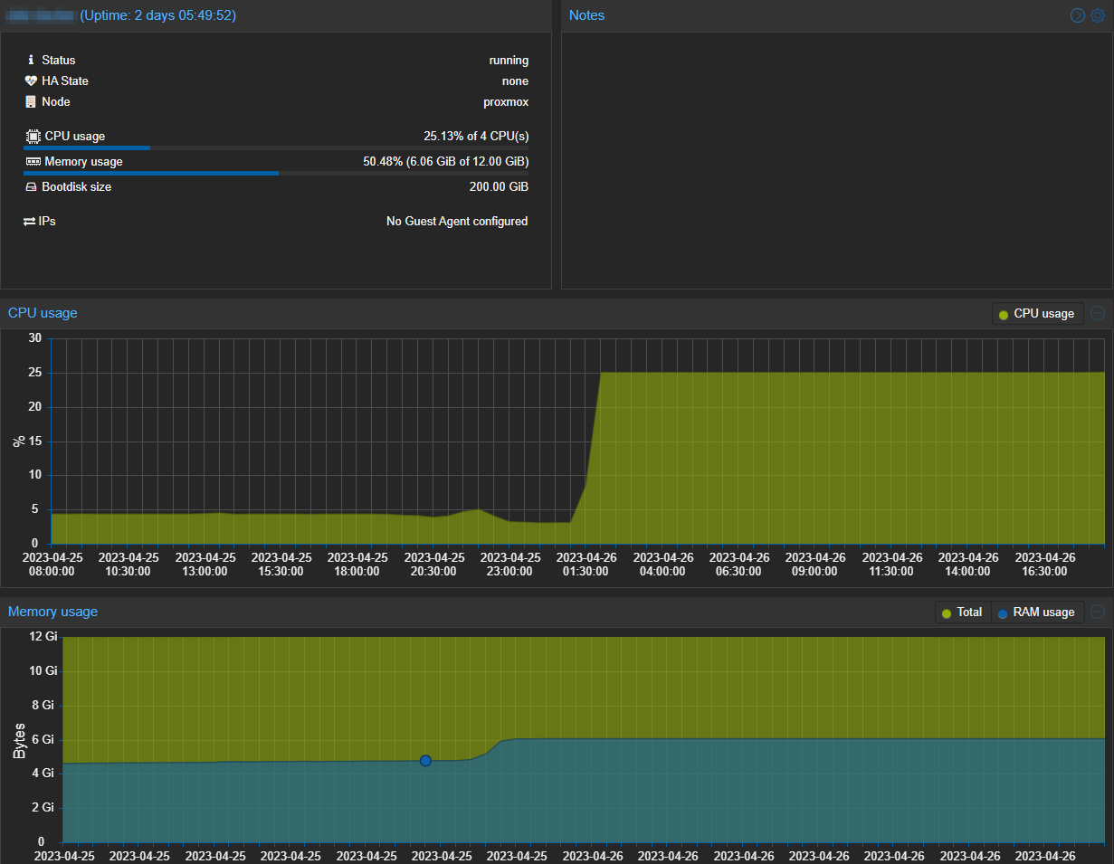The image size is (1114, 864).
Task: Click the Notes panel gear edit icon
Action: 1098,15
